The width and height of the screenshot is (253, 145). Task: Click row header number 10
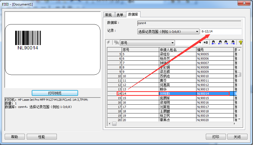[114, 76]
